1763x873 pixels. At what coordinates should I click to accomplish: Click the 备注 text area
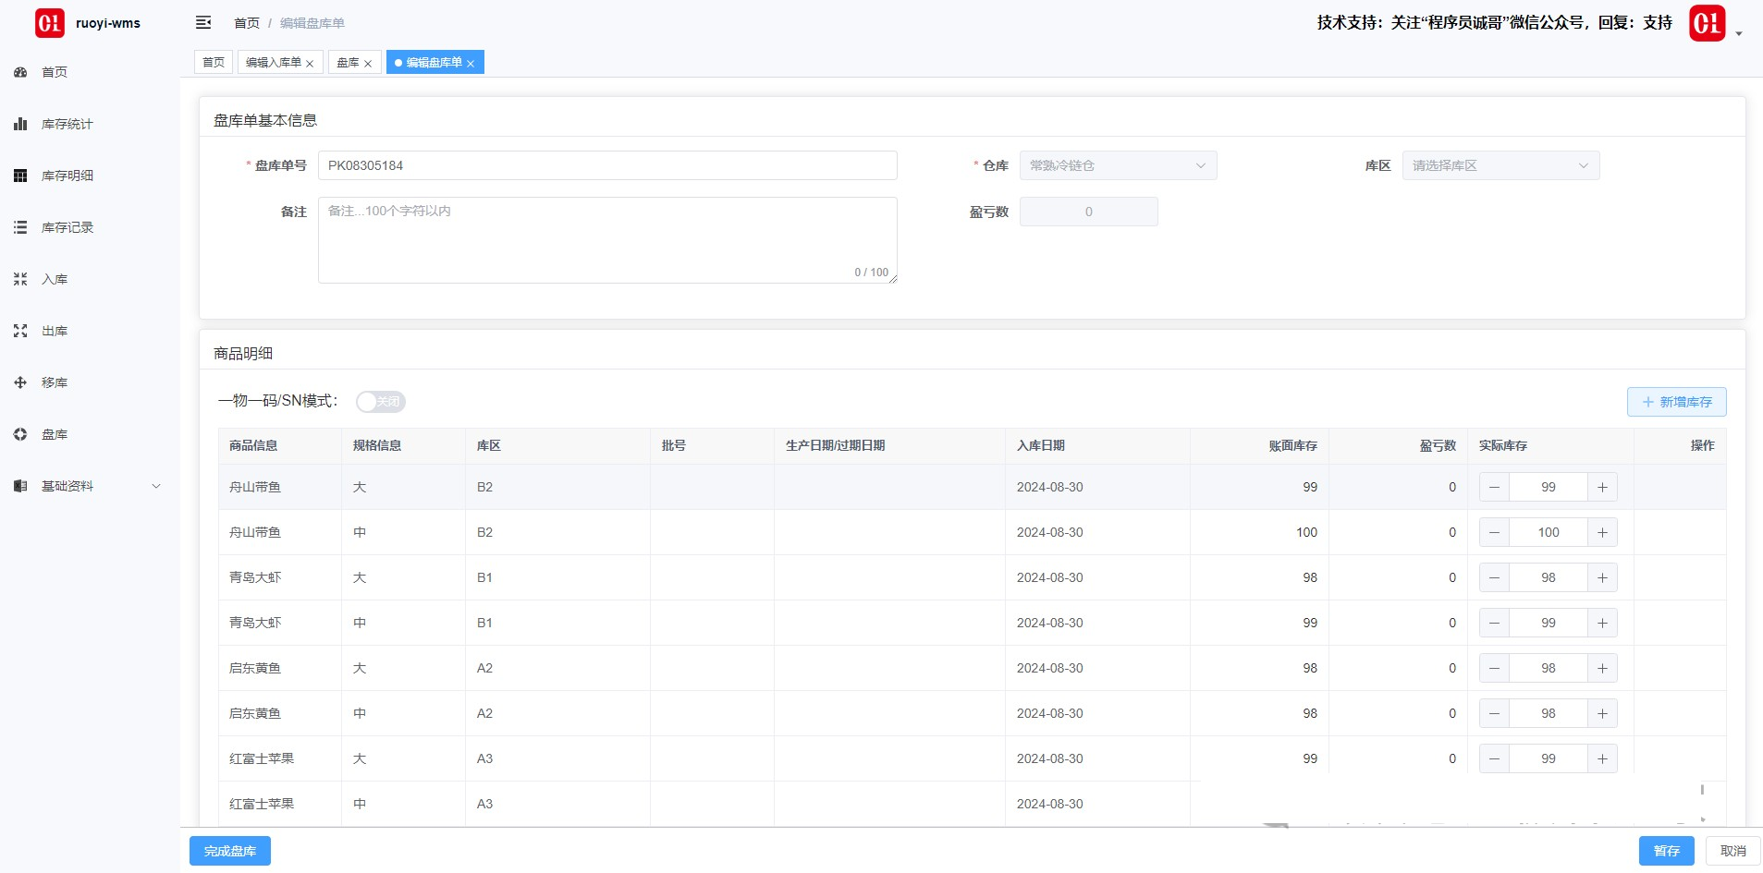[x=606, y=239]
